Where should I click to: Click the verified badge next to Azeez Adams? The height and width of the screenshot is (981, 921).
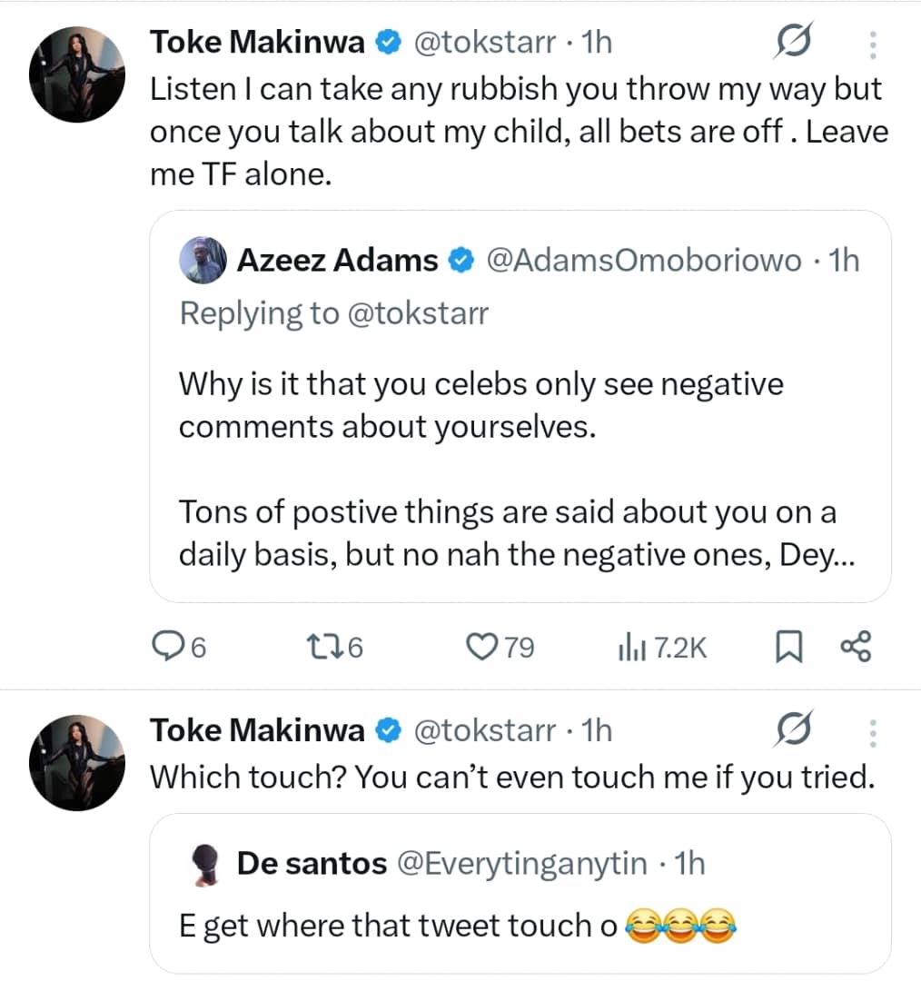pos(462,260)
